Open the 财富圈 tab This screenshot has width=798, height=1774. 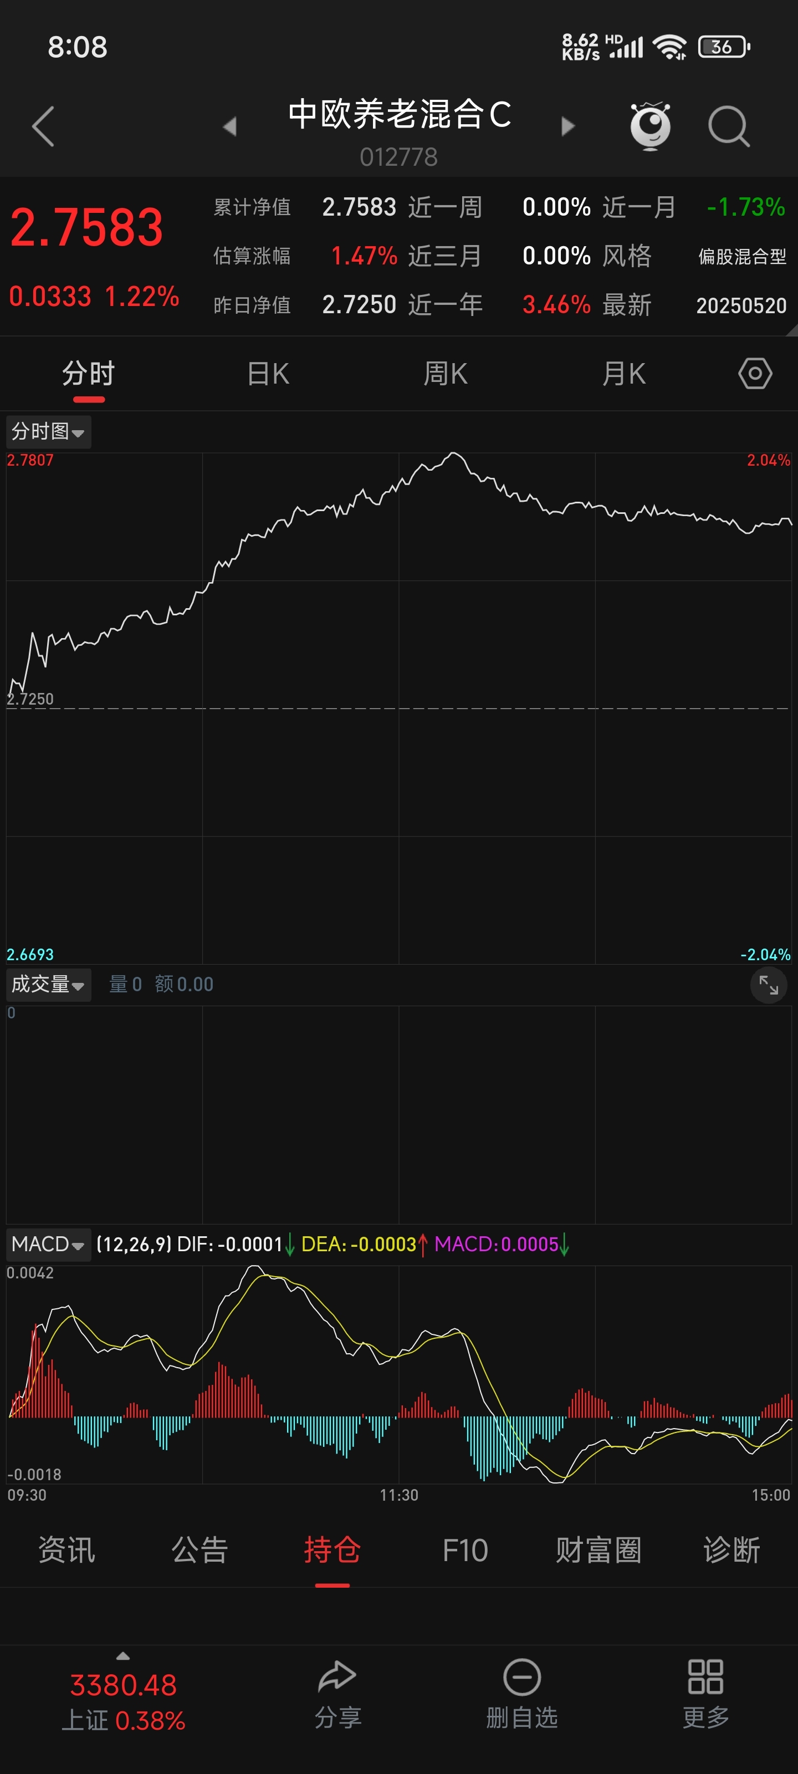(598, 1550)
